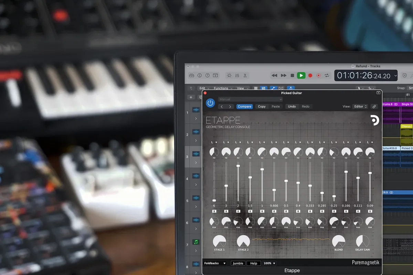Toggle the R button under value 6
413x275 pixels.
214,211
